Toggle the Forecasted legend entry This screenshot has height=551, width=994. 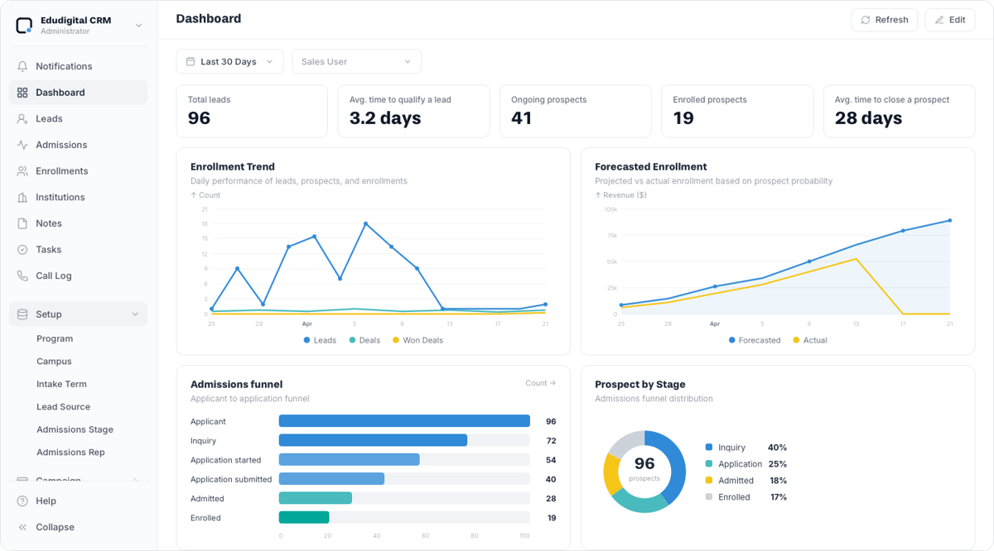(755, 340)
